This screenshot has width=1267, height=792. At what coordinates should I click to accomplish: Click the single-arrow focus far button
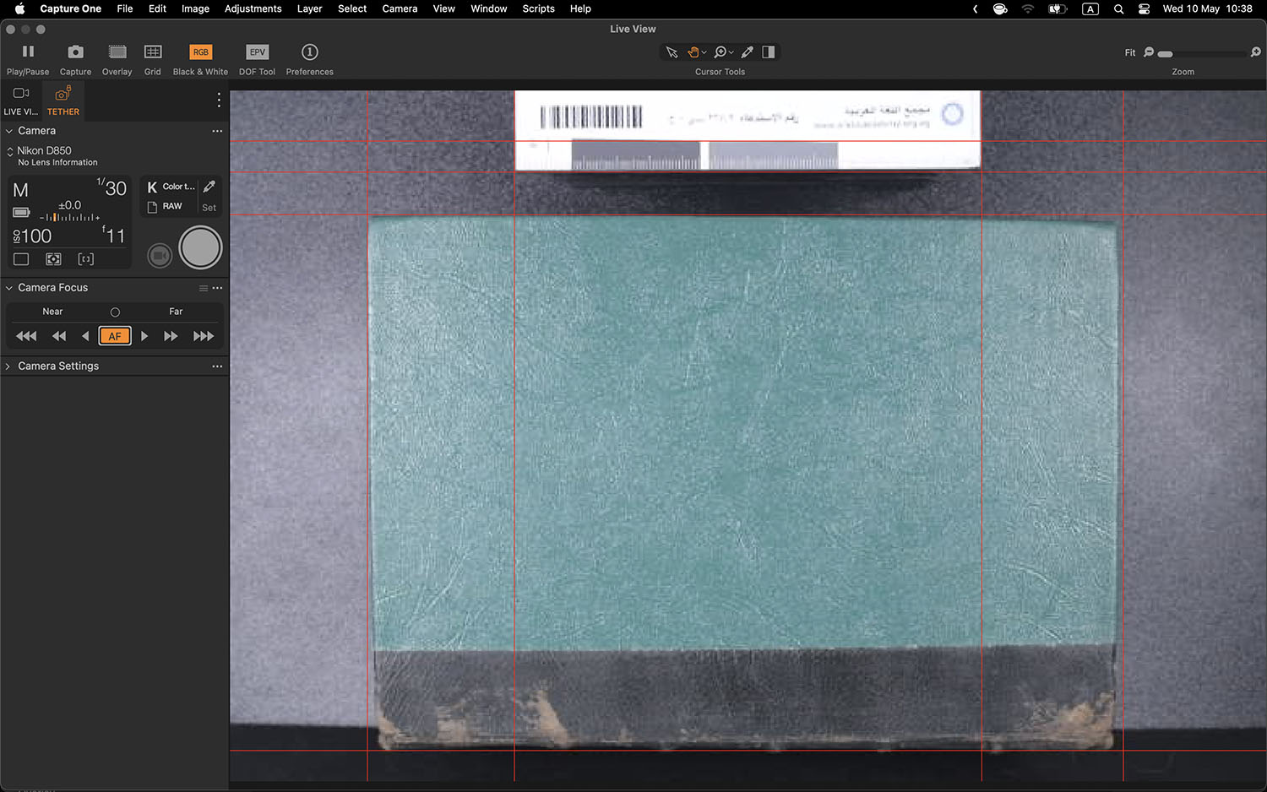144,336
